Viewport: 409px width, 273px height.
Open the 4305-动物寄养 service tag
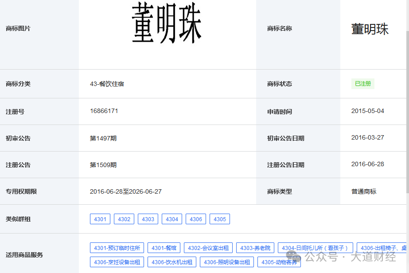[279, 262]
